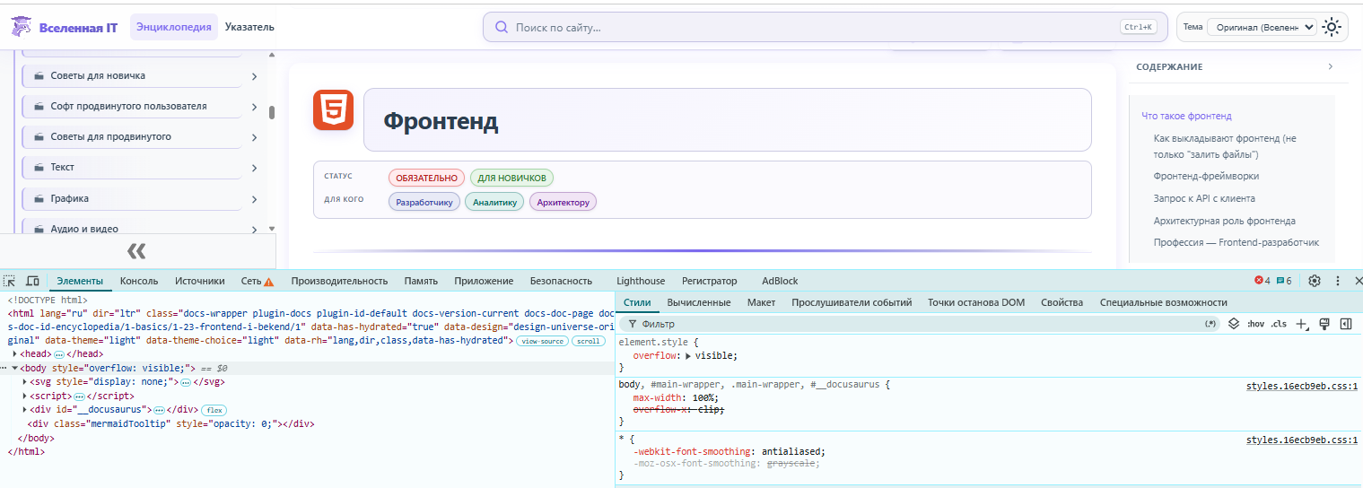This screenshot has width=1363, height=488.
Task: Click the CSS layers stack icon
Action: (1233, 324)
